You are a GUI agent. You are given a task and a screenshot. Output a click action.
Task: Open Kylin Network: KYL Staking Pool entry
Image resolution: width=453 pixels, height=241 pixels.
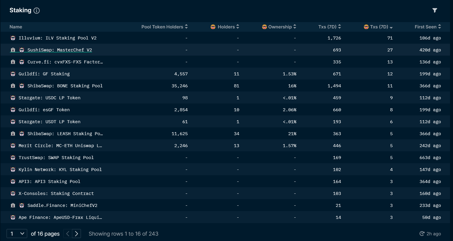click(x=60, y=170)
